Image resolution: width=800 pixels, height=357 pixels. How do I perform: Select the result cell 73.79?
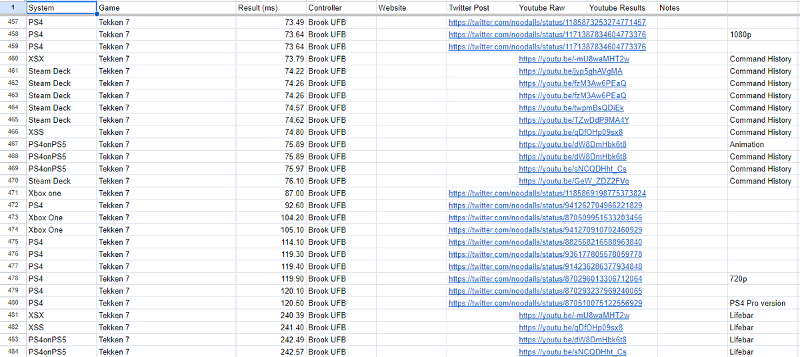270,59
